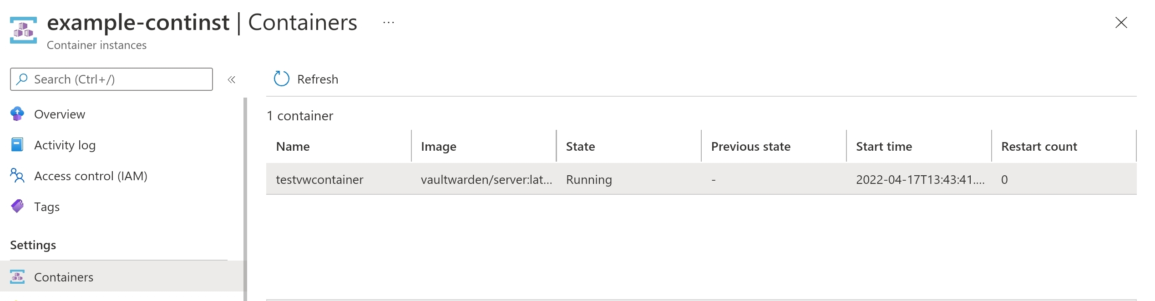The image size is (1155, 301).
Task: Select the testvwcontainer table row
Action: click(701, 179)
